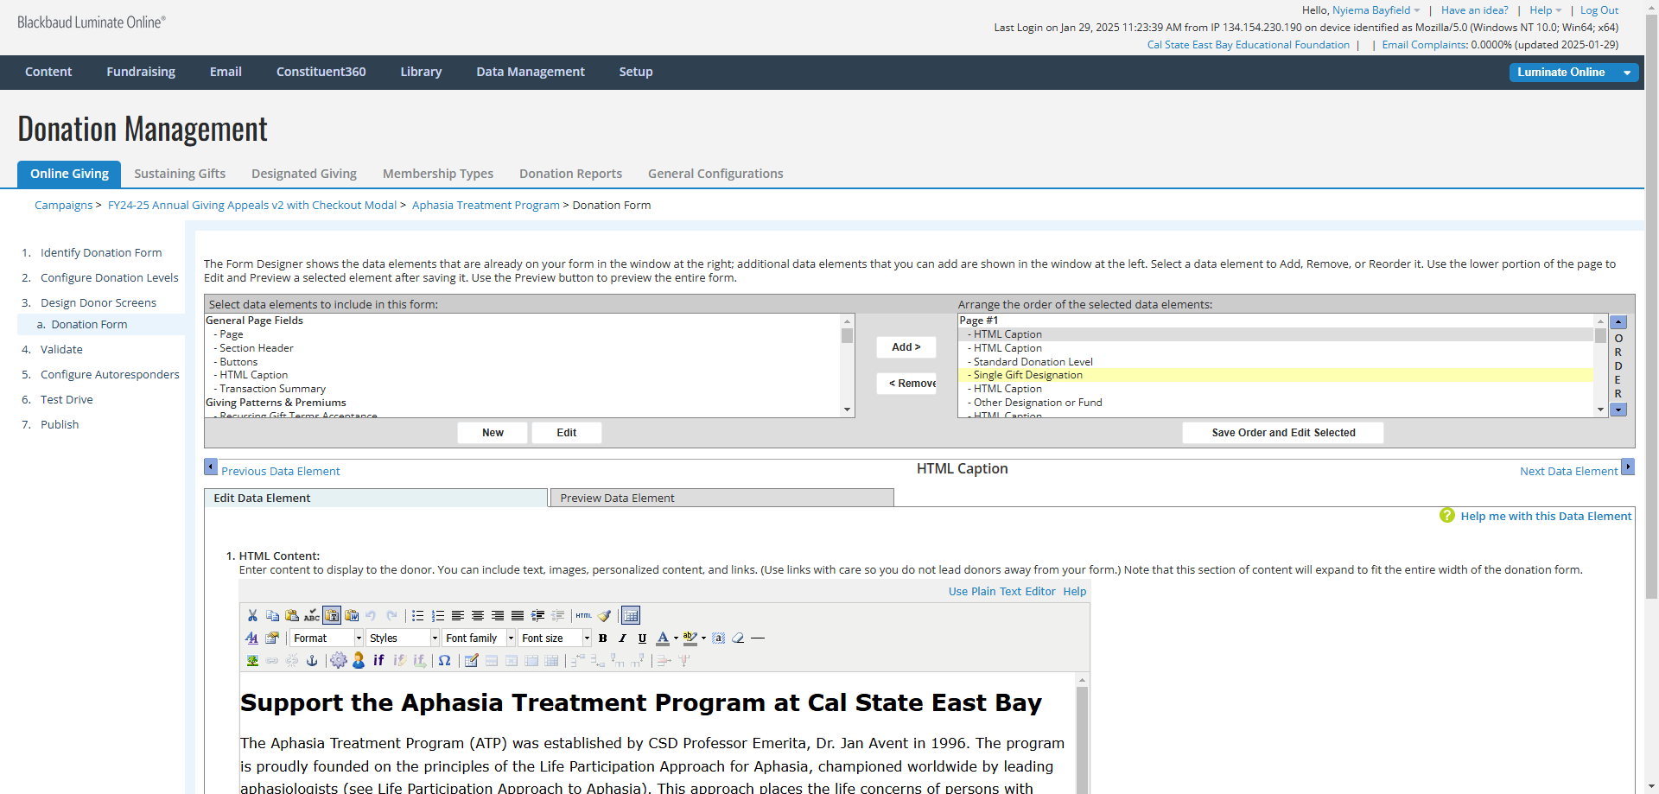This screenshot has height=794, width=1659.
Task: Open the highlight color picker arrow
Action: 703,638
